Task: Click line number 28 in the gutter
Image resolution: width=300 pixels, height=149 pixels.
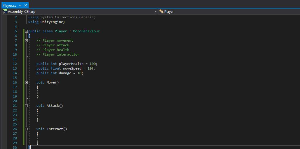Action: click(x=15, y=138)
